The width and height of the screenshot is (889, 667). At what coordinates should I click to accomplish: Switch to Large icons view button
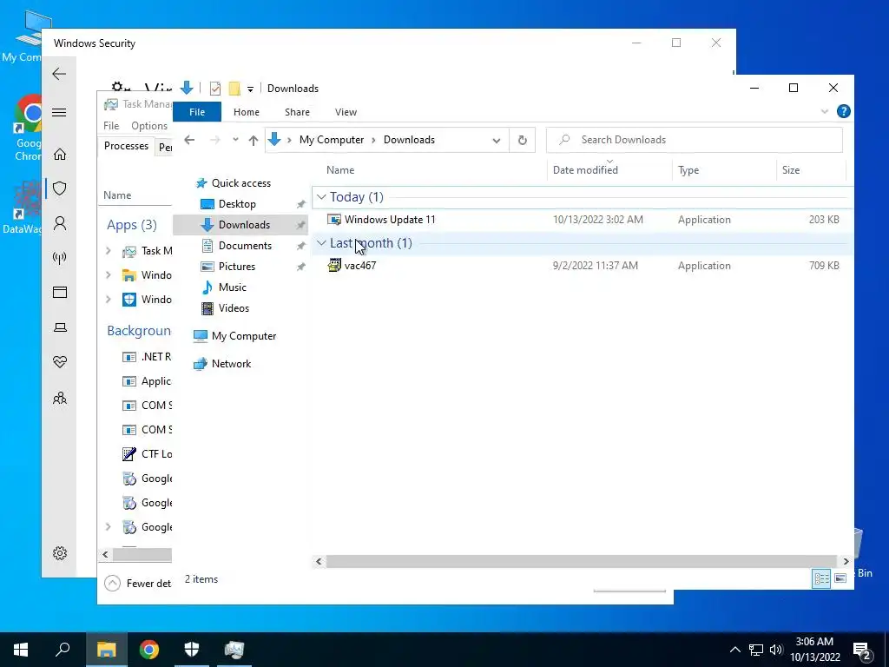(840, 578)
